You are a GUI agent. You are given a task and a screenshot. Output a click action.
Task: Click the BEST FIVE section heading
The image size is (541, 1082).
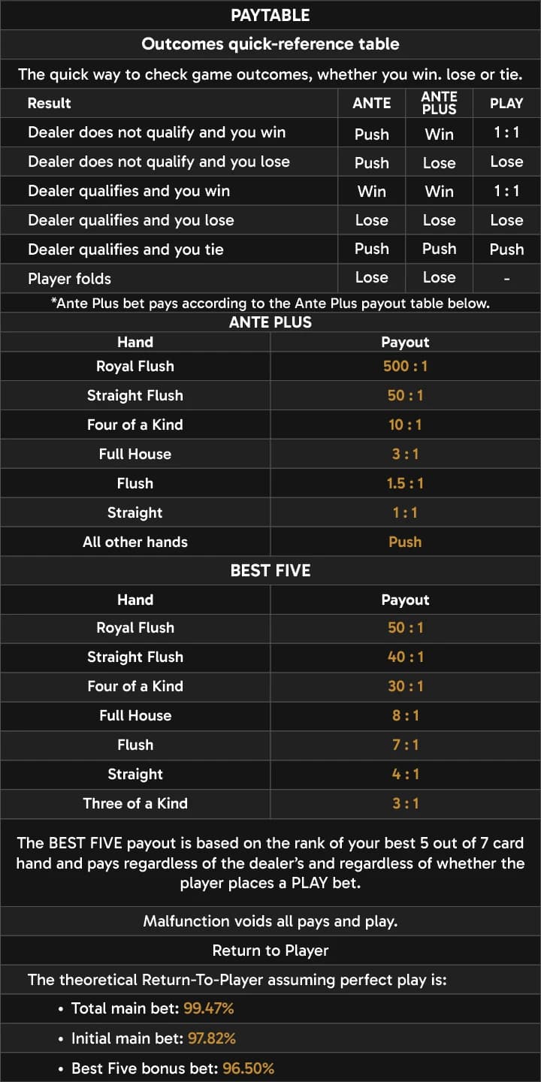click(270, 570)
